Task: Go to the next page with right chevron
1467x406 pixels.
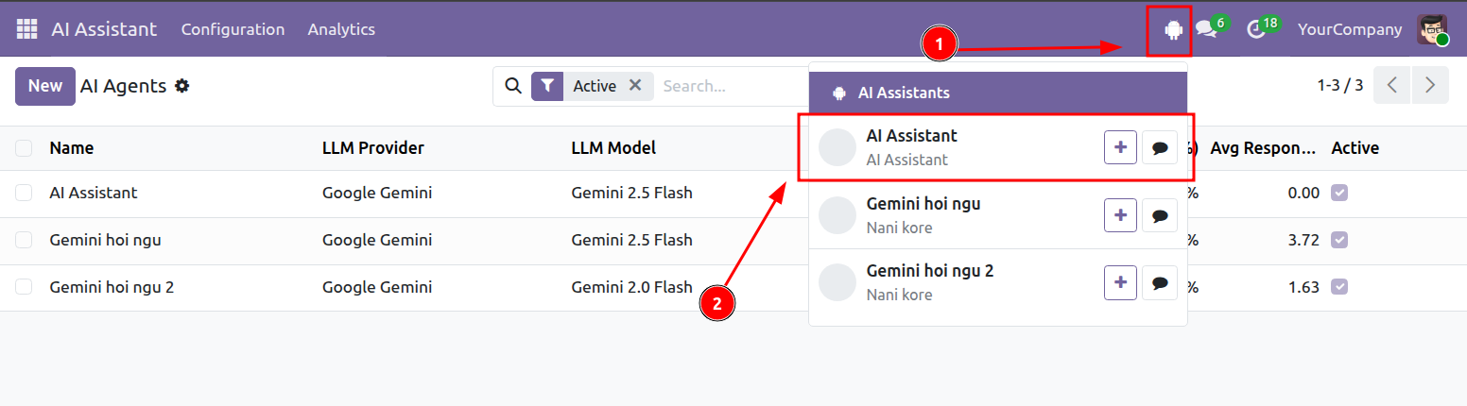Action: [1430, 86]
